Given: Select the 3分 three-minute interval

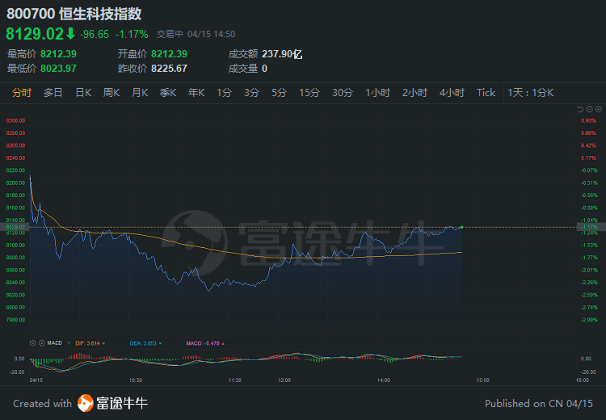Looking at the screenshot, I should click(x=251, y=93).
